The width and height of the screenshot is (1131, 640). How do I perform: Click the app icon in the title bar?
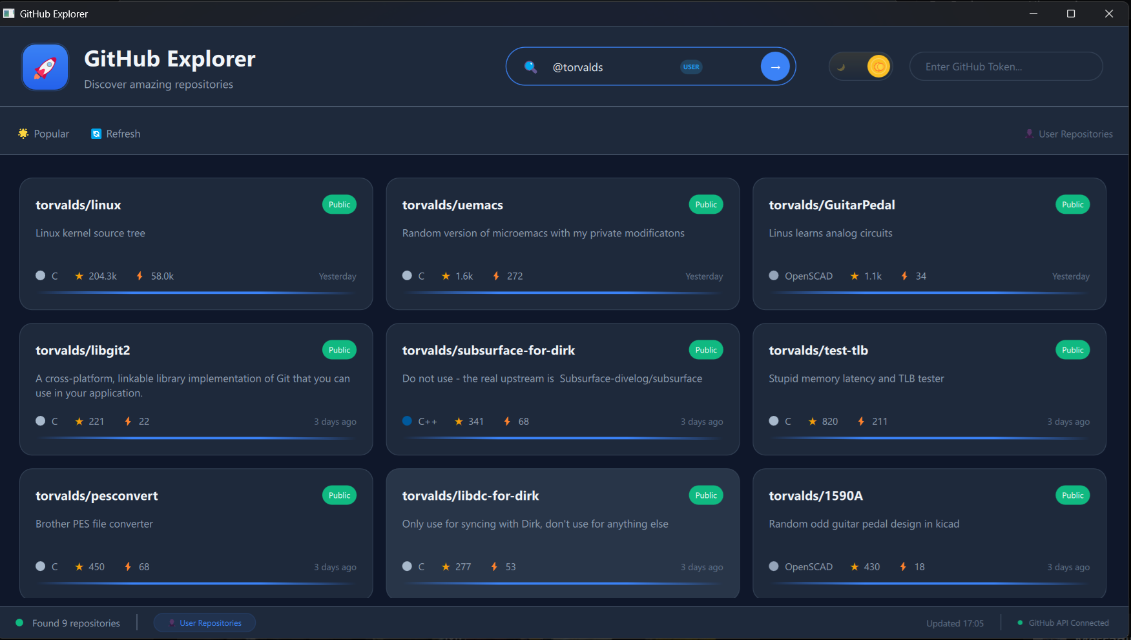9,14
